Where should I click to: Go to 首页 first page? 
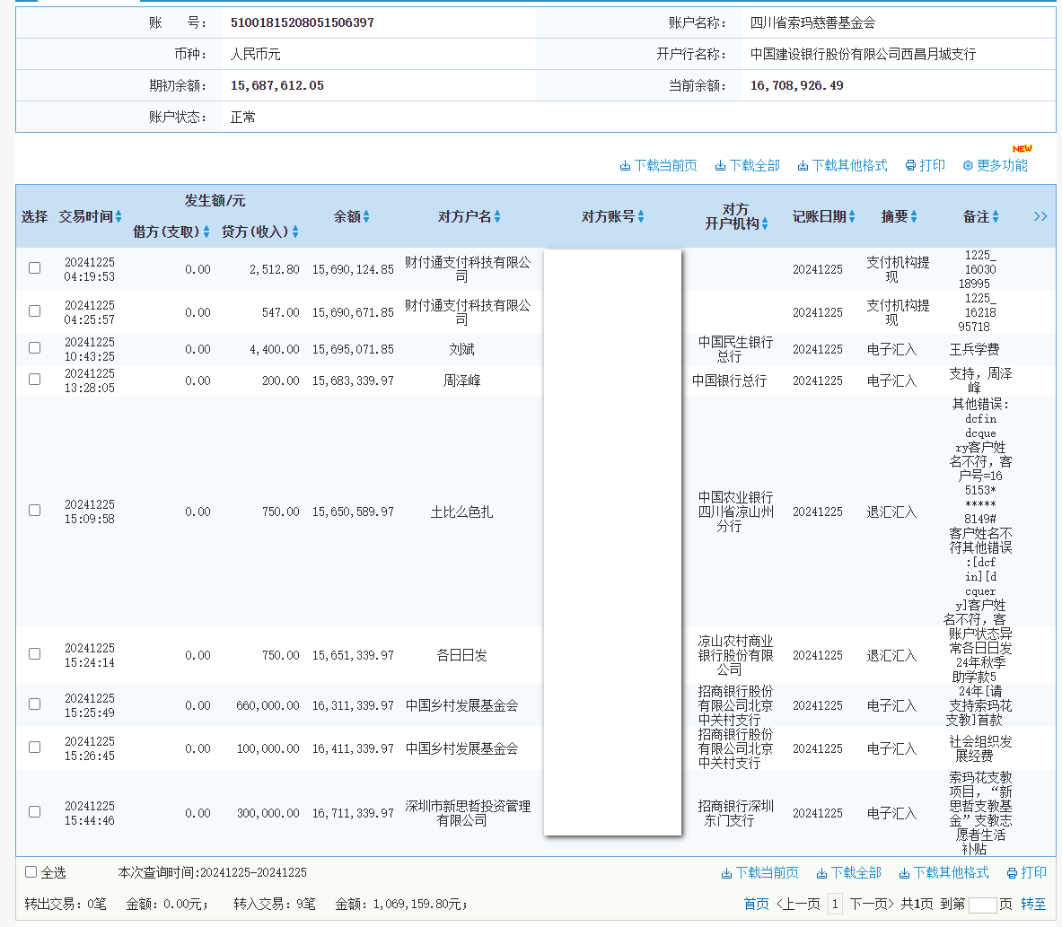(756, 904)
